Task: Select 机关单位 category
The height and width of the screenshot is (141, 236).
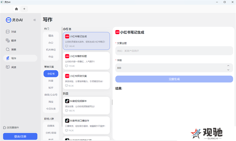Action: tap(51, 50)
